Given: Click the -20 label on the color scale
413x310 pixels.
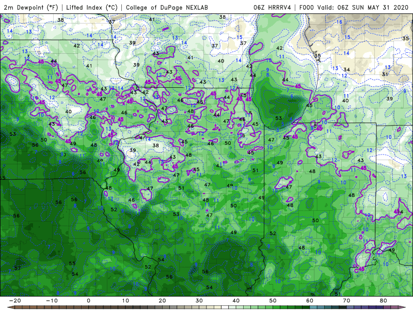Looking at the screenshot, I should (x=15, y=301).
